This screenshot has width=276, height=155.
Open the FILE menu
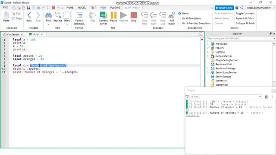(x=6, y=8)
